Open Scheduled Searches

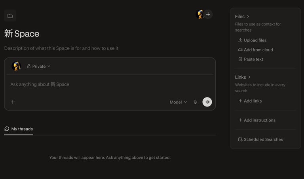pos(263,139)
